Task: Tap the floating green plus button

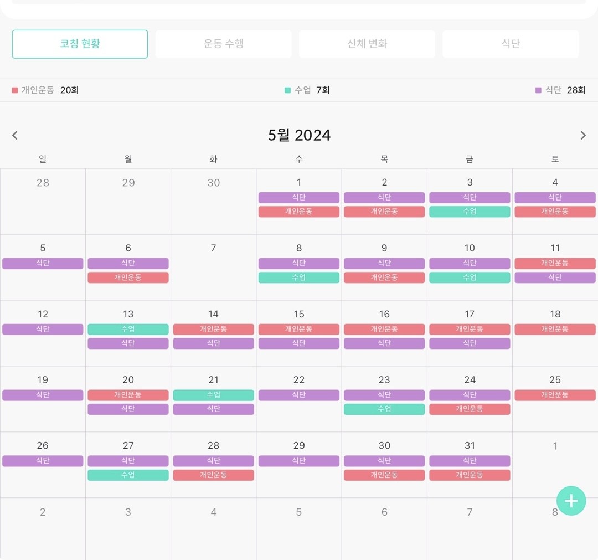Action: pyautogui.click(x=571, y=501)
